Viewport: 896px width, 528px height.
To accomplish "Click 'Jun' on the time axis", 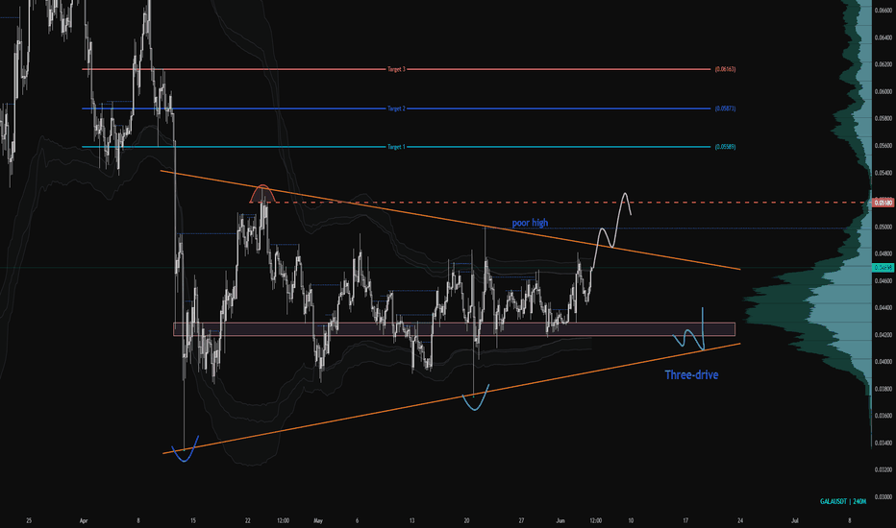I will click(x=560, y=520).
